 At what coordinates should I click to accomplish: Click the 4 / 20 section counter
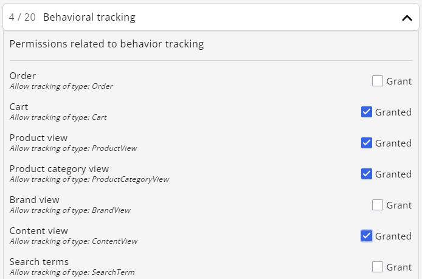point(22,18)
